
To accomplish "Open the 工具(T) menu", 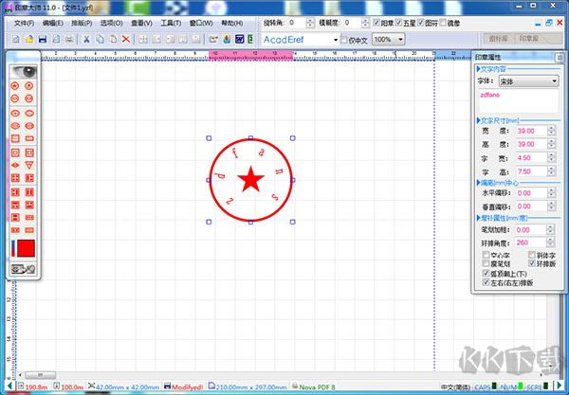I will pos(172,22).
